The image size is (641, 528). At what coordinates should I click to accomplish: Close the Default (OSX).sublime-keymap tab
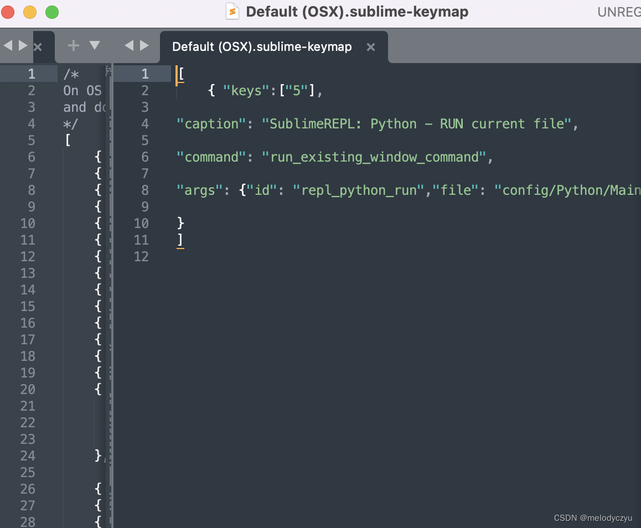click(x=370, y=47)
